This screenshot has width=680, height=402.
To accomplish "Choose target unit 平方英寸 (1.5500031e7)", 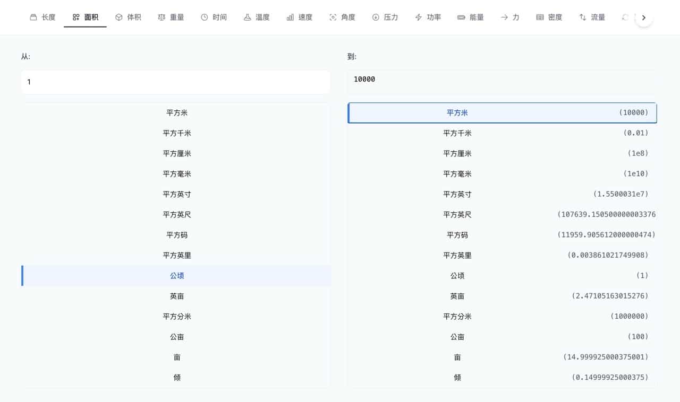I will pyautogui.click(x=502, y=194).
